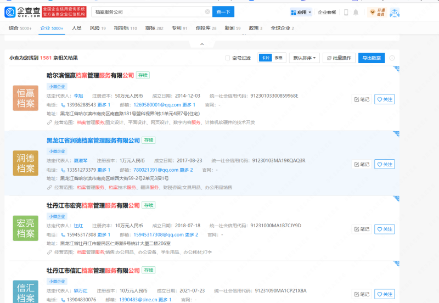Open the 企业套餐 link
This screenshot has height=303, width=439.
point(327,12)
